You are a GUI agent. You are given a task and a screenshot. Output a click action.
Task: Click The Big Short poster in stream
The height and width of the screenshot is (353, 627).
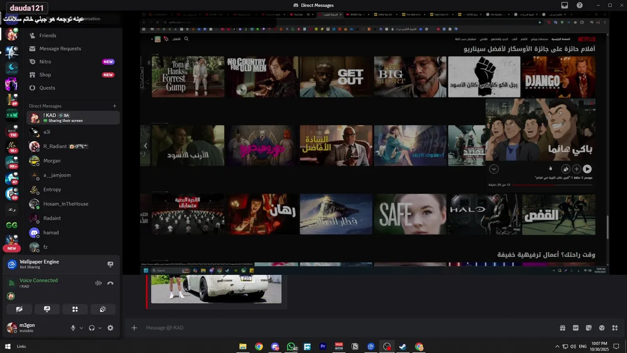[410, 76]
